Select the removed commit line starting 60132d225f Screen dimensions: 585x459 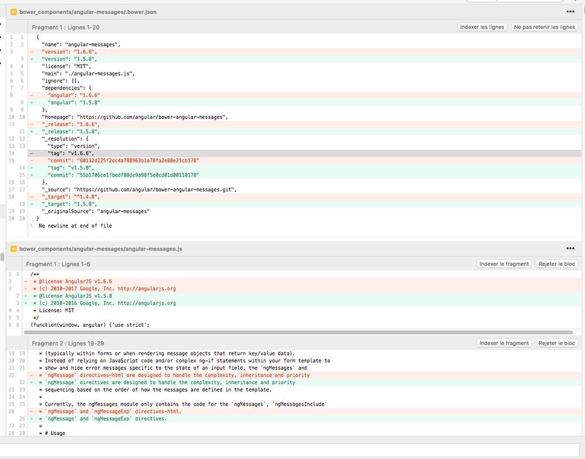[x=305, y=160]
